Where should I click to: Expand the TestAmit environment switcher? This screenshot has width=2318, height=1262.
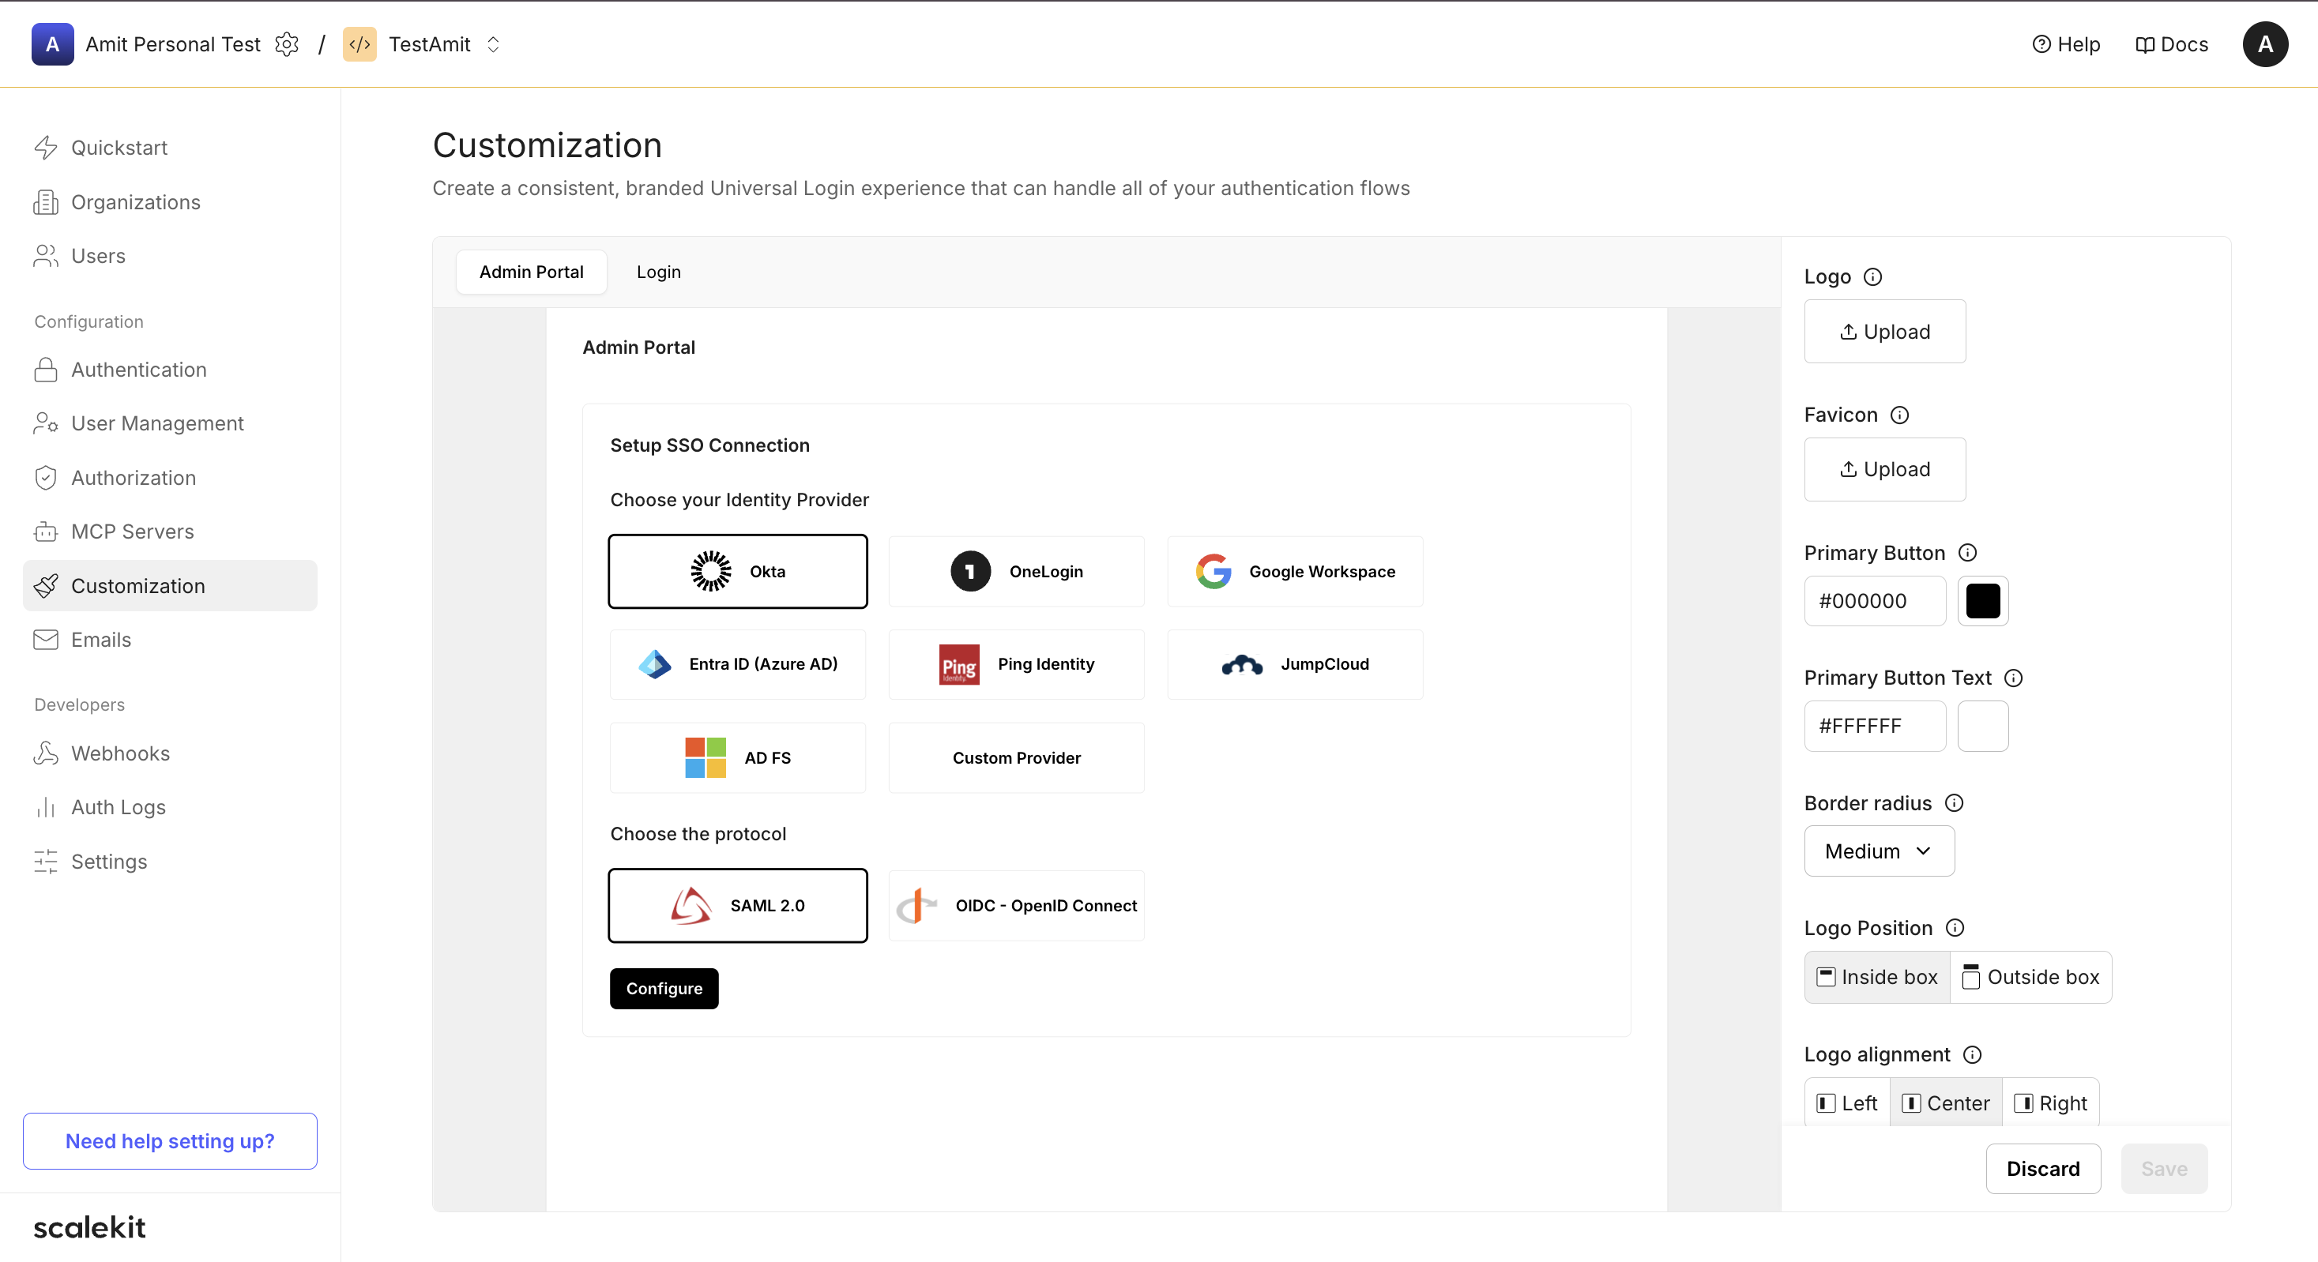tap(493, 44)
